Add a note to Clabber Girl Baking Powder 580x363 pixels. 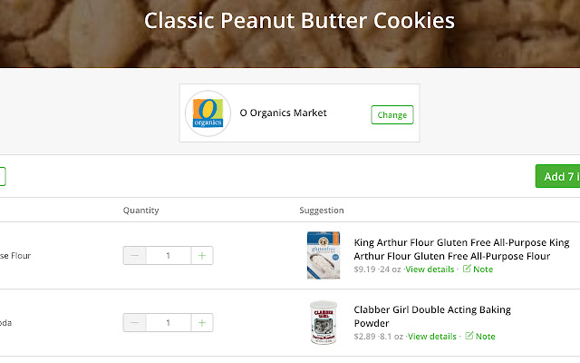pyautogui.click(x=480, y=337)
